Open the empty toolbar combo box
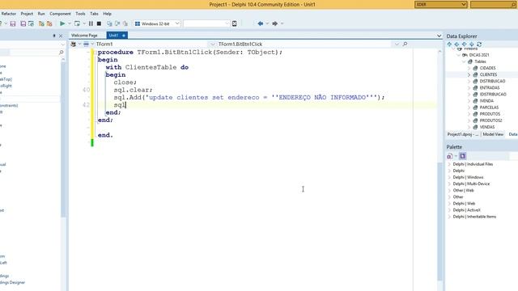The height and width of the screenshot is (291, 518). point(227,23)
